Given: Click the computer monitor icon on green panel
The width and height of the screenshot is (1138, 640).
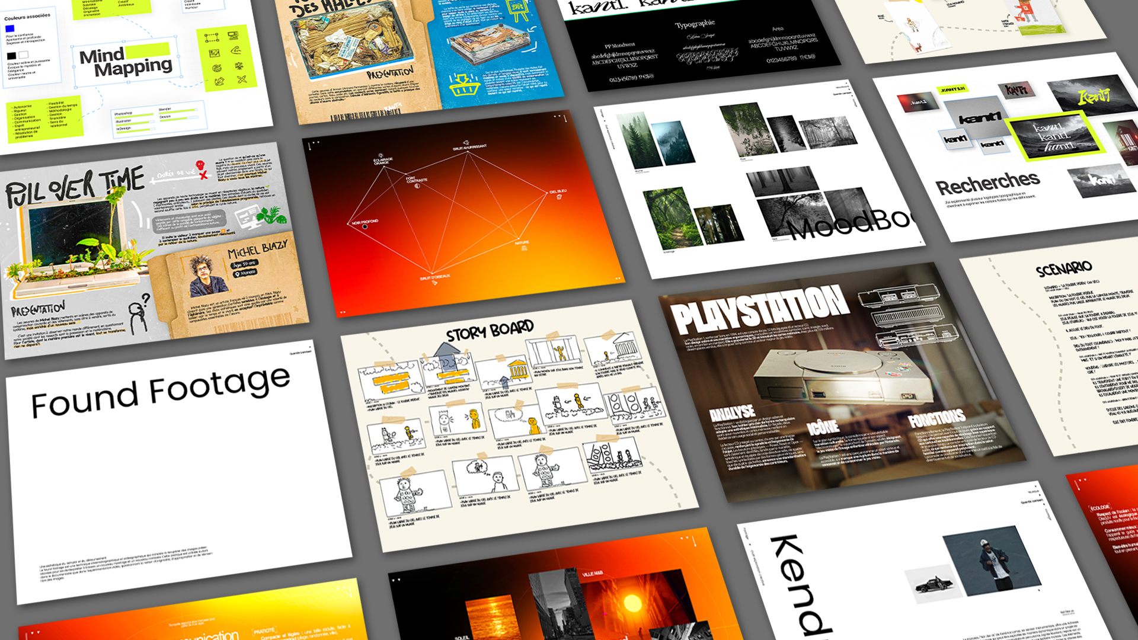Looking at the screenshot, I should coord(233,35).
